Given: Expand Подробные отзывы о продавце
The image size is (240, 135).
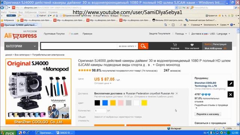Looking at the screenshot, I should [211, 106].
